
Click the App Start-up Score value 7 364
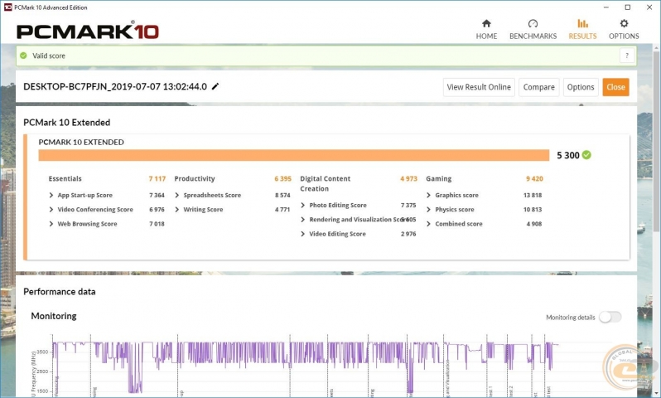[x=157, y=195]
